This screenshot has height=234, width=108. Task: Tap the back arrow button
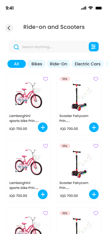tap(9, 28)
